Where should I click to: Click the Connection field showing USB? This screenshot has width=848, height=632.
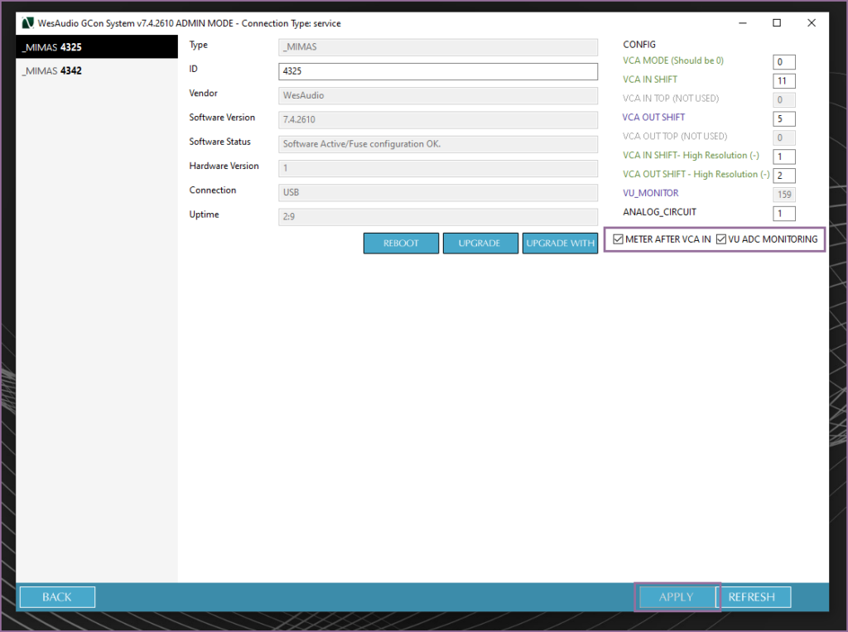point(438,193)
